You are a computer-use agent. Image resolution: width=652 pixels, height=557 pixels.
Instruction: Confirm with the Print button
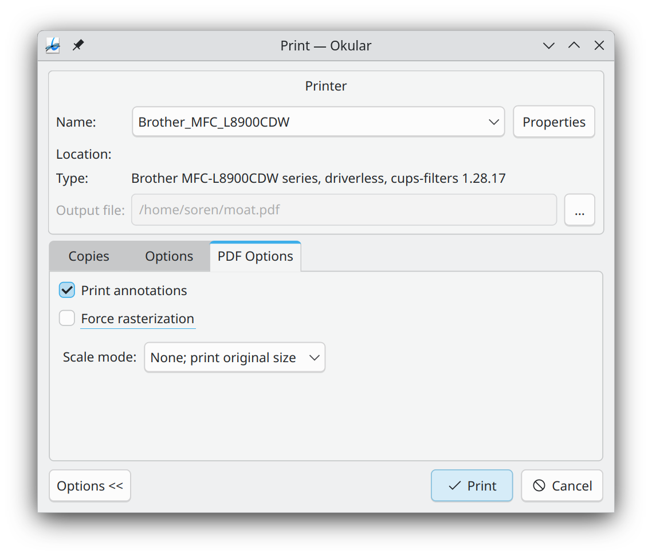tap(472, 486)
